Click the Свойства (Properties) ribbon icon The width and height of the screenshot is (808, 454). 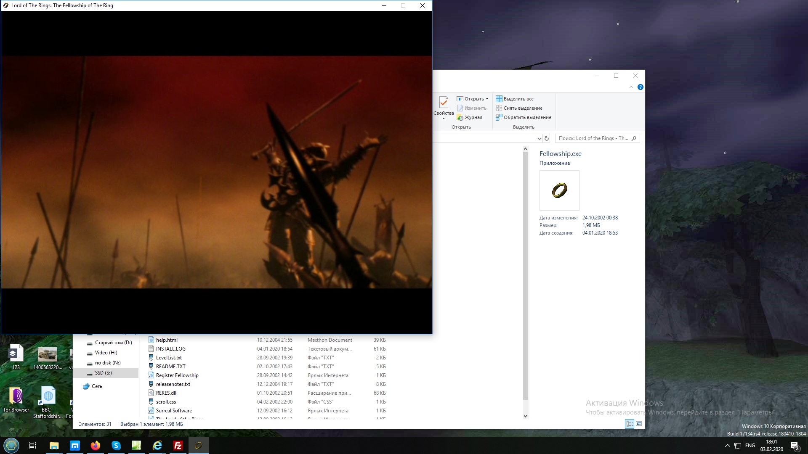(443, 103)
